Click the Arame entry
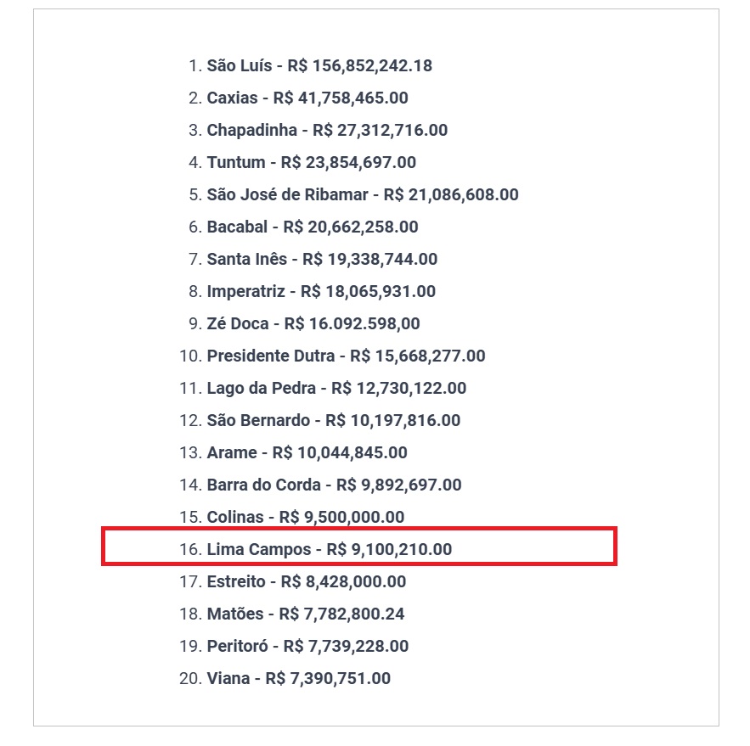This screenshot has height=746, width=750. [x=307, y=453]
